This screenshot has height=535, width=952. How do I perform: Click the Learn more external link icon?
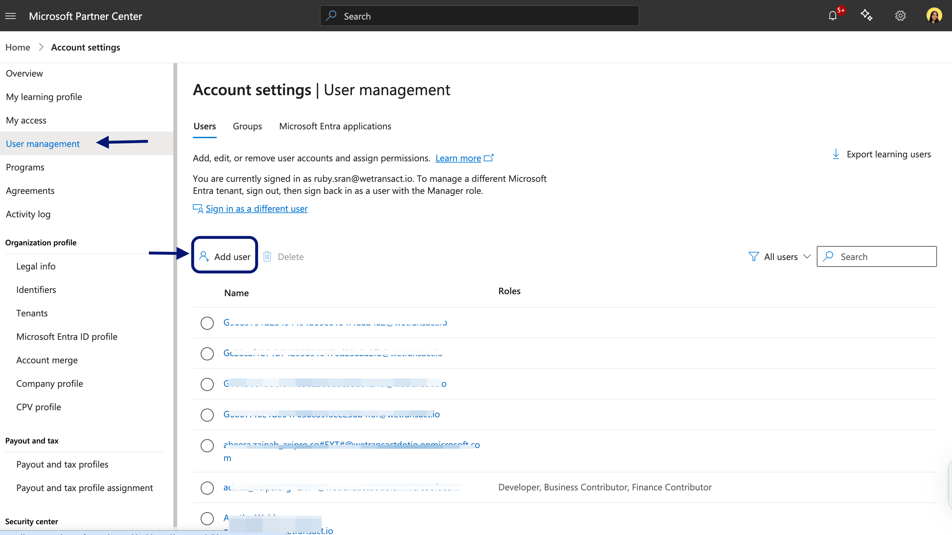[489, 158]
